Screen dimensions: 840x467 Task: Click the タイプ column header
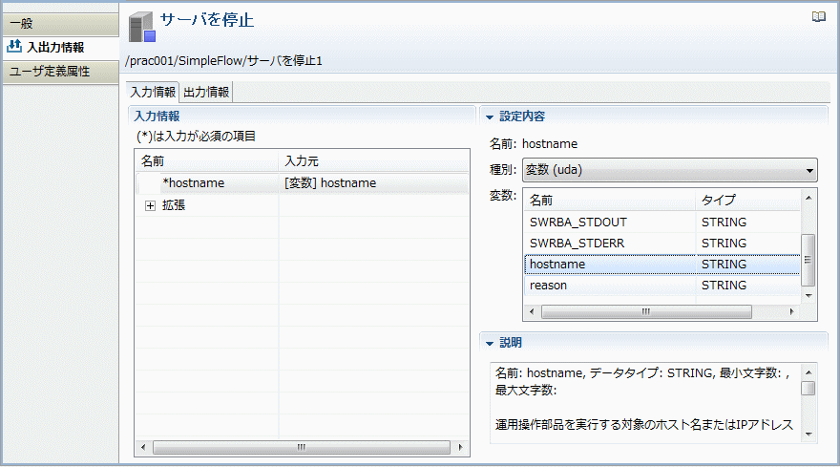click(747, 200)
